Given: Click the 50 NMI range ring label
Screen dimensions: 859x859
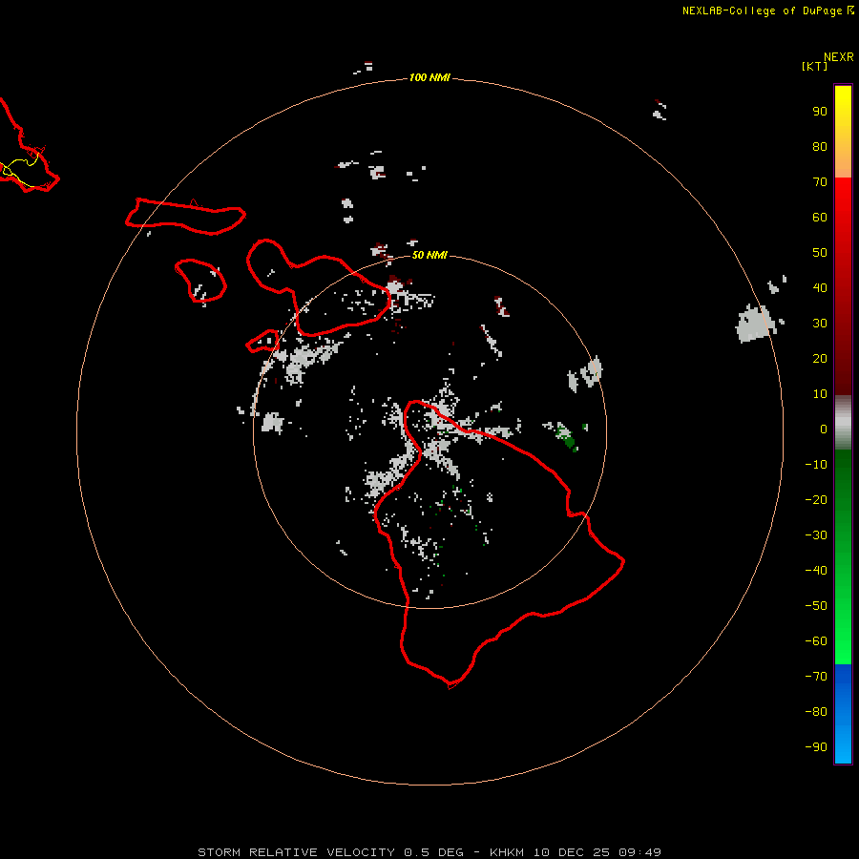Looking at the screenshot, I should (x=429, y=255).
